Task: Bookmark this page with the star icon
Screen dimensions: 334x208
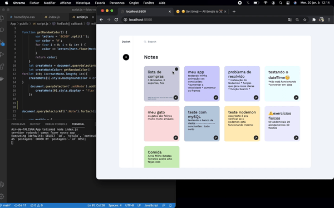Action: [x=305, y=19]
